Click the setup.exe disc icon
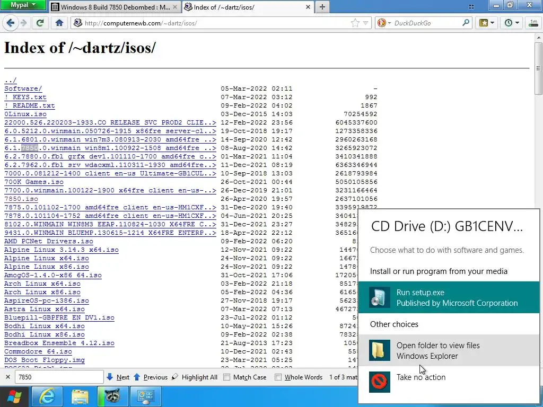The height and width of the screenshot is (407, 543). (x=379, y=297)
